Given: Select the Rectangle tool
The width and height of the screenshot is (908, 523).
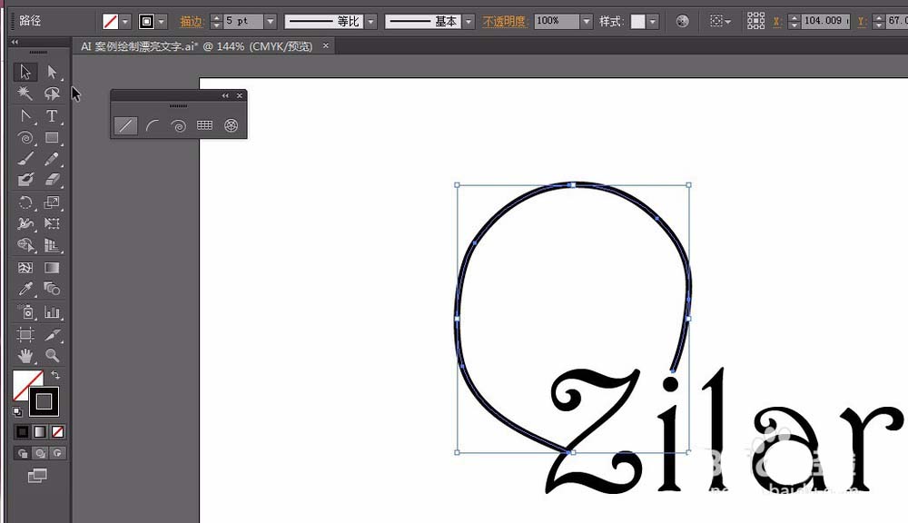Looking at the screenshot, I should [x=52, y=137].
